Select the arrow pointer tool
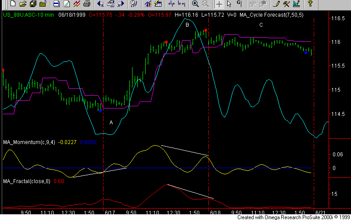Image resolution: width=351 pixels, height=220 pixels. [x=229, y=4]
